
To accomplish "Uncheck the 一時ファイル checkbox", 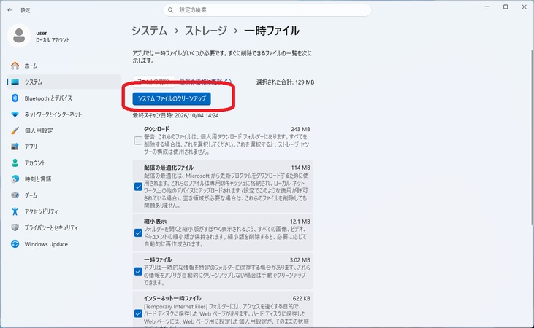I will point(138,271).
